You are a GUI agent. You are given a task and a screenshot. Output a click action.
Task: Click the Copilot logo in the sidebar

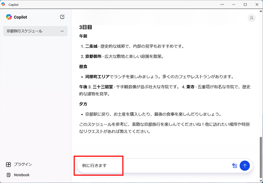point(9,17)
